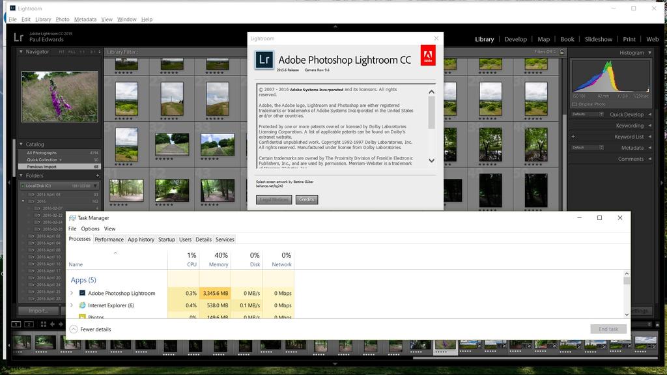
Task: Click the Adobe logo in the About dialog
Action: coord(428,57)
